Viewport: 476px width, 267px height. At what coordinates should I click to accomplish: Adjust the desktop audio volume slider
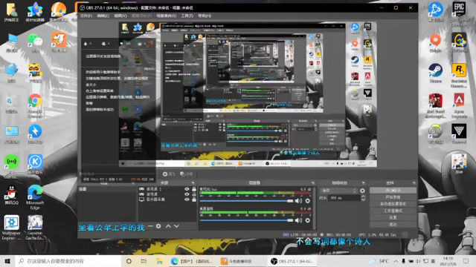point(246,220)
